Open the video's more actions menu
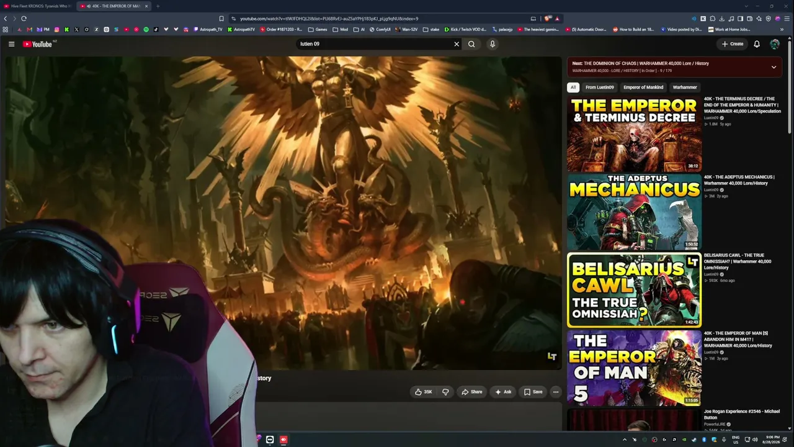This screenshot has width=794, height=447. (556, 392)
